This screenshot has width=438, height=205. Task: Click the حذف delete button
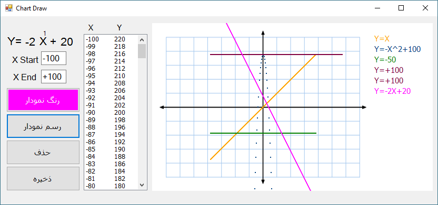43,153
